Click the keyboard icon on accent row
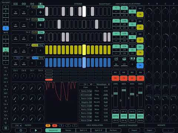 (x=132, y=59)
